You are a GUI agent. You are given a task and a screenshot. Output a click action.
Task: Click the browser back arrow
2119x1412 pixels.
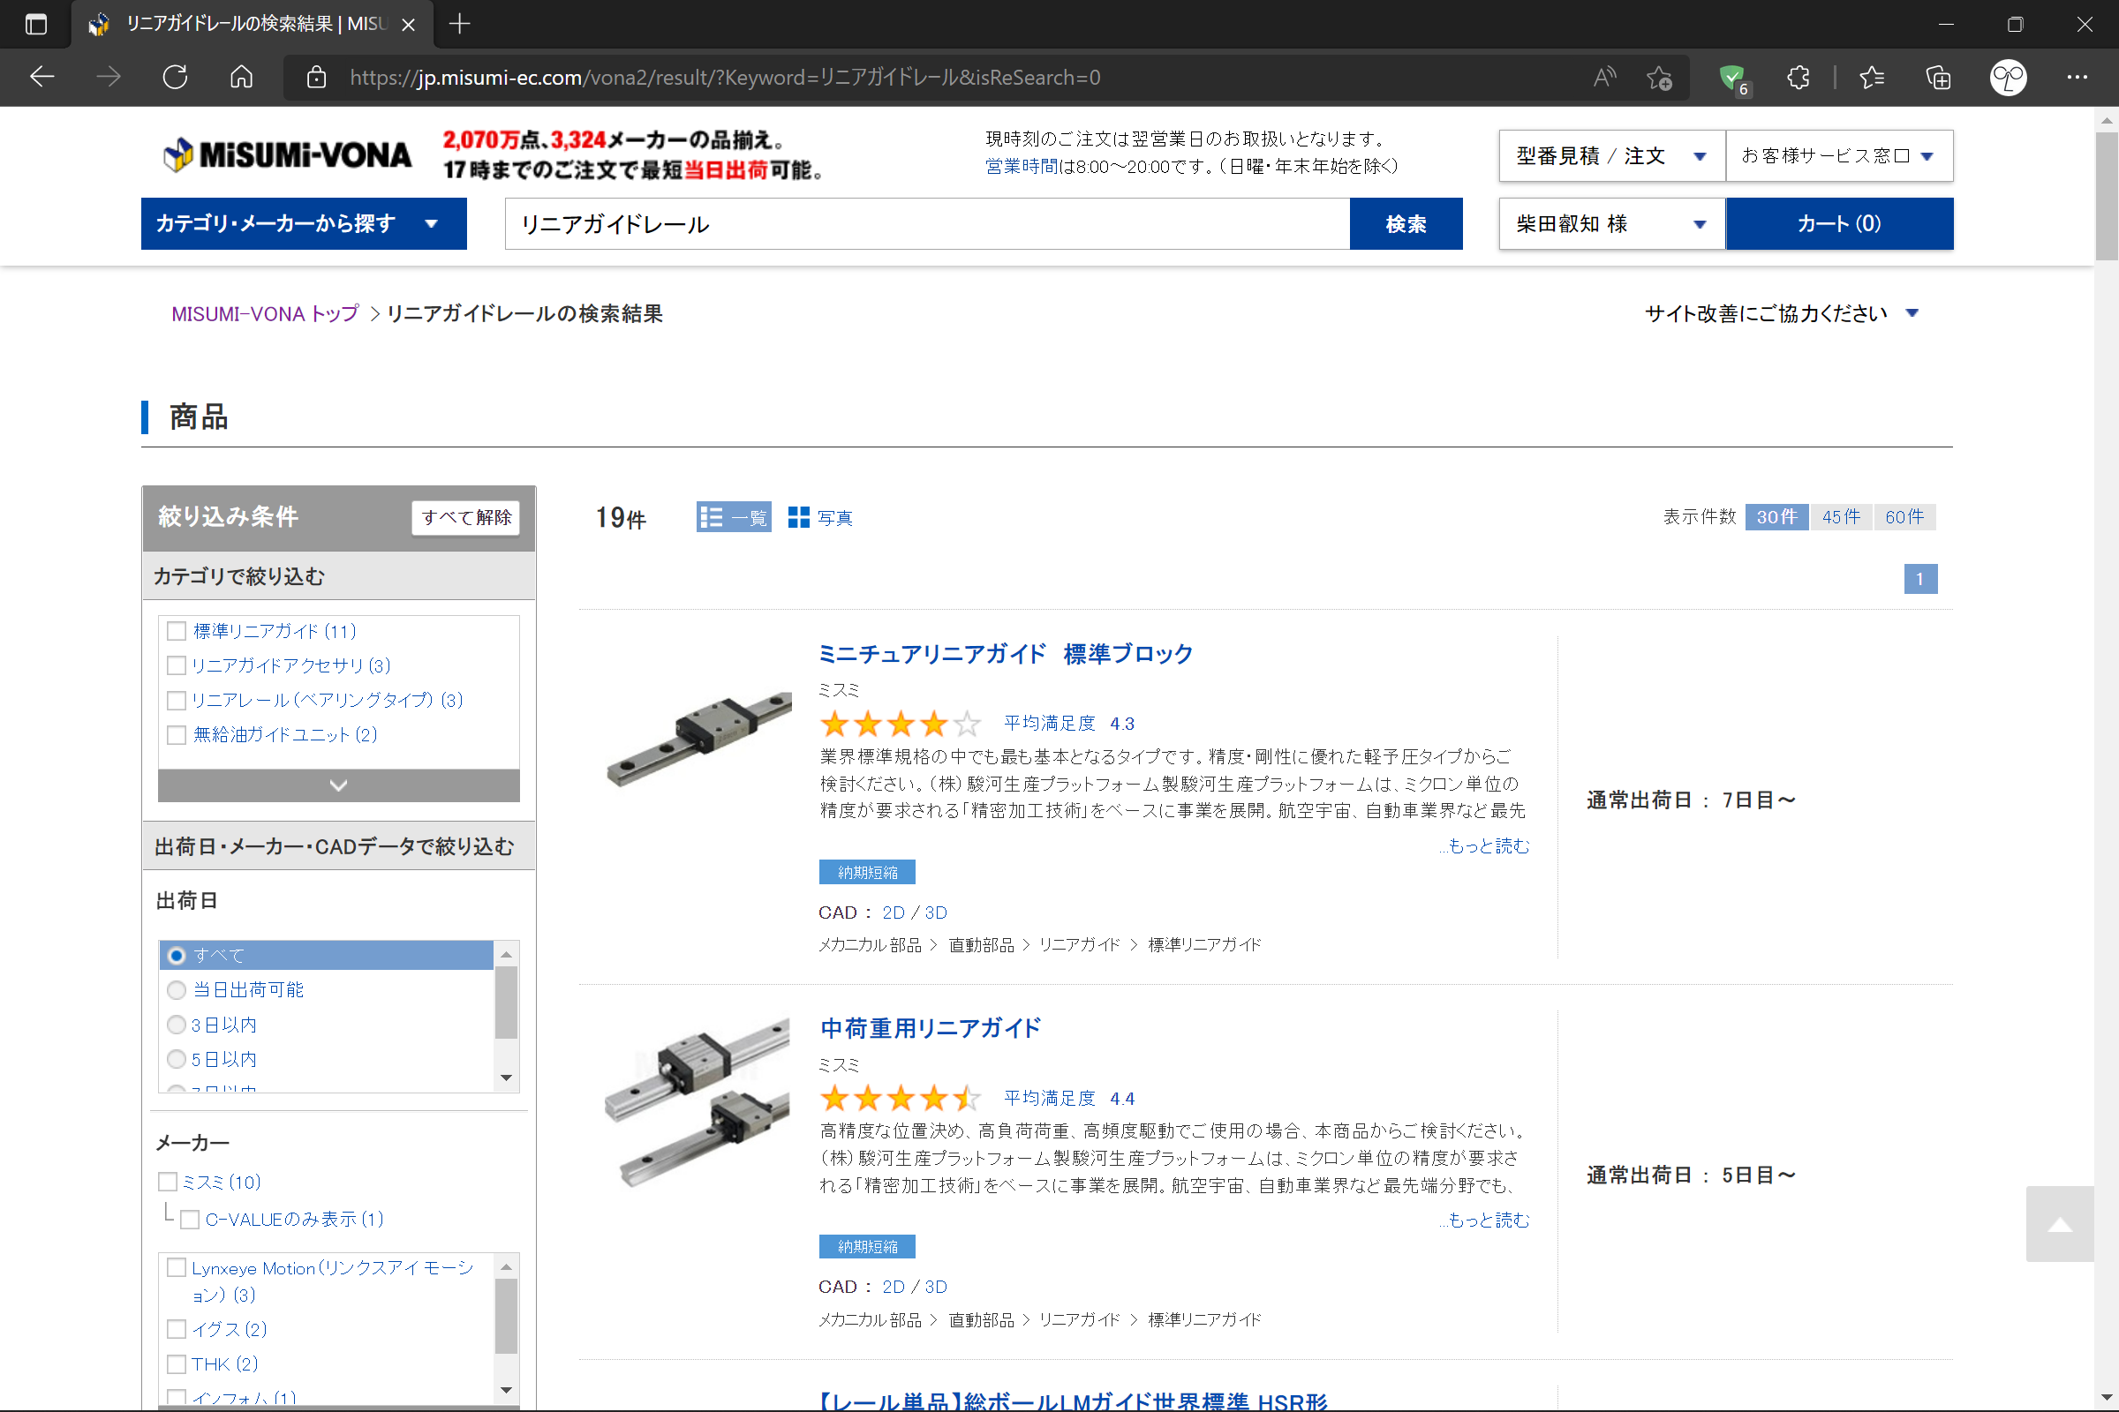click(x=42, y=78)
